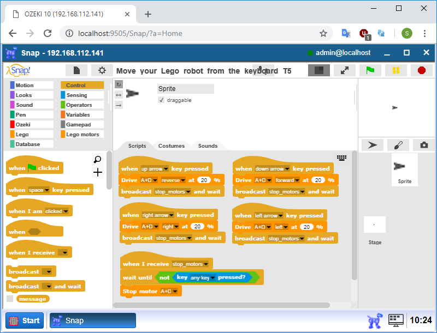Open the Lego motors block category
The image size is (437, 333).
[x=82, y=134]
